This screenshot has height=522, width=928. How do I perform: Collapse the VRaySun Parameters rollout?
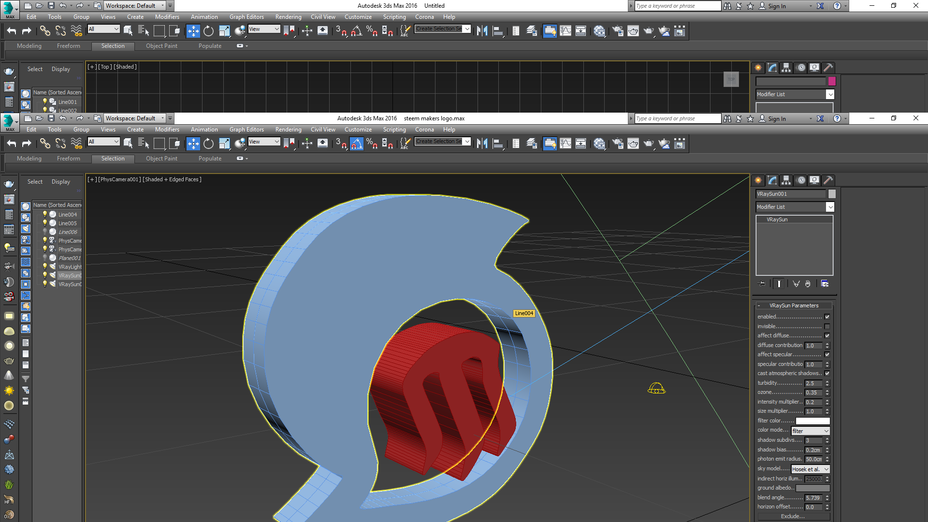[794, 305]
